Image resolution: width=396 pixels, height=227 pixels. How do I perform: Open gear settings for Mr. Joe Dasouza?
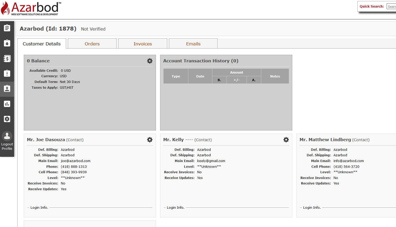coord(150,140)
